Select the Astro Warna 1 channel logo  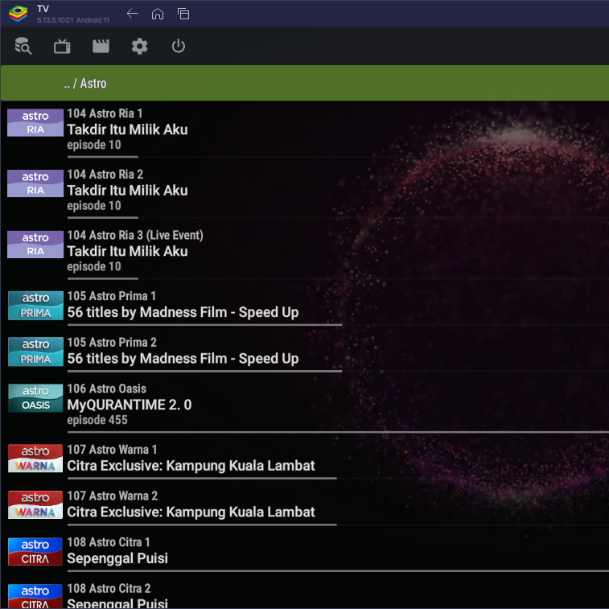35,459
